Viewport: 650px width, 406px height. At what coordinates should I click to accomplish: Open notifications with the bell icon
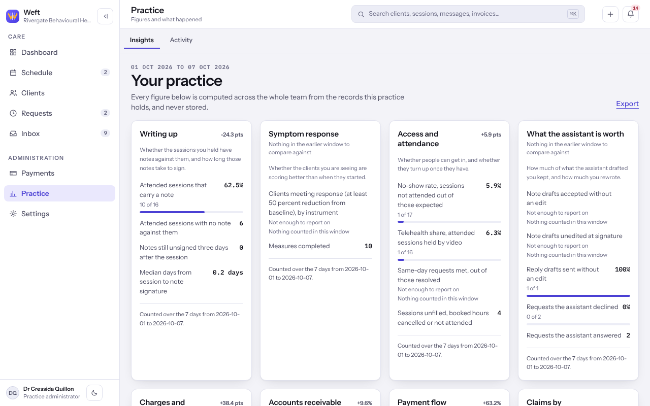point(631,14)
